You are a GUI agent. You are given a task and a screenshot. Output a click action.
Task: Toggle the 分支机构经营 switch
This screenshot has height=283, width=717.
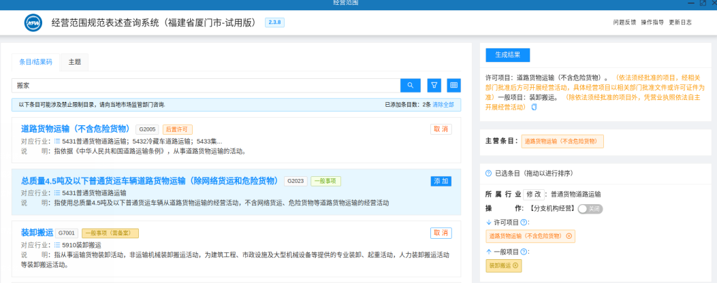(590, 208)
